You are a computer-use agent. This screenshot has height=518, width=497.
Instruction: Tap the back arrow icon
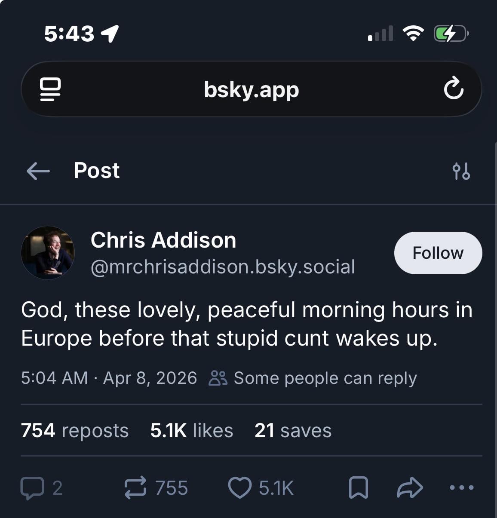pos(38,171)
